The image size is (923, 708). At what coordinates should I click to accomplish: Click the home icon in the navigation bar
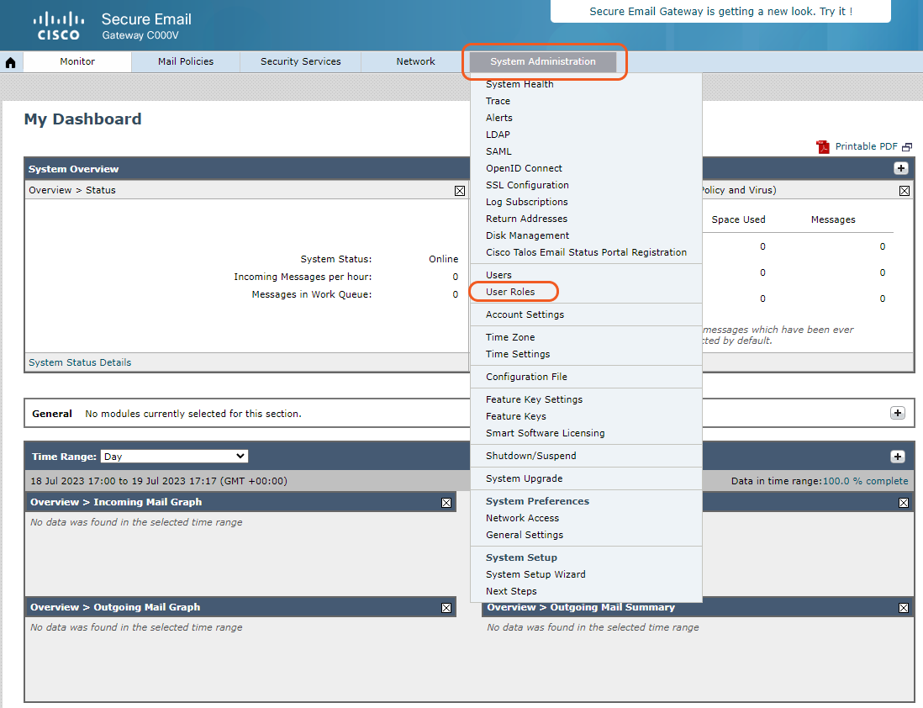pyautogui.click(x=9, y=61)
